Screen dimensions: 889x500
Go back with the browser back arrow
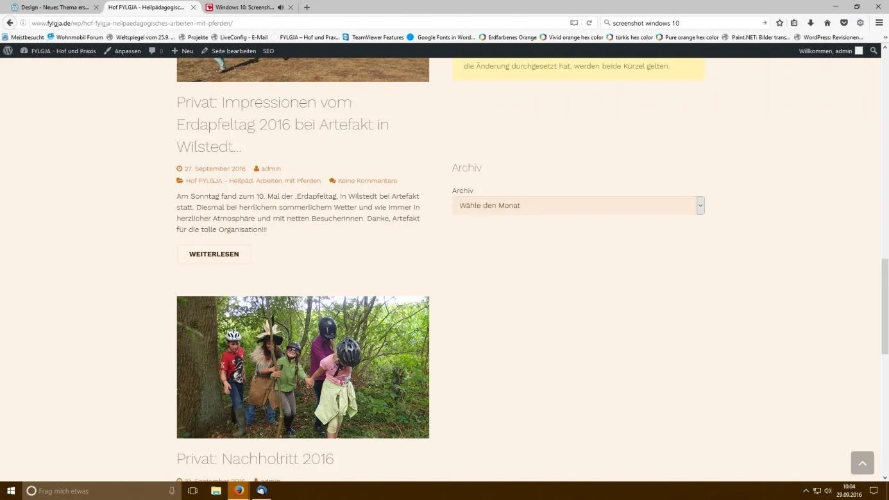[x=10, y=23]
